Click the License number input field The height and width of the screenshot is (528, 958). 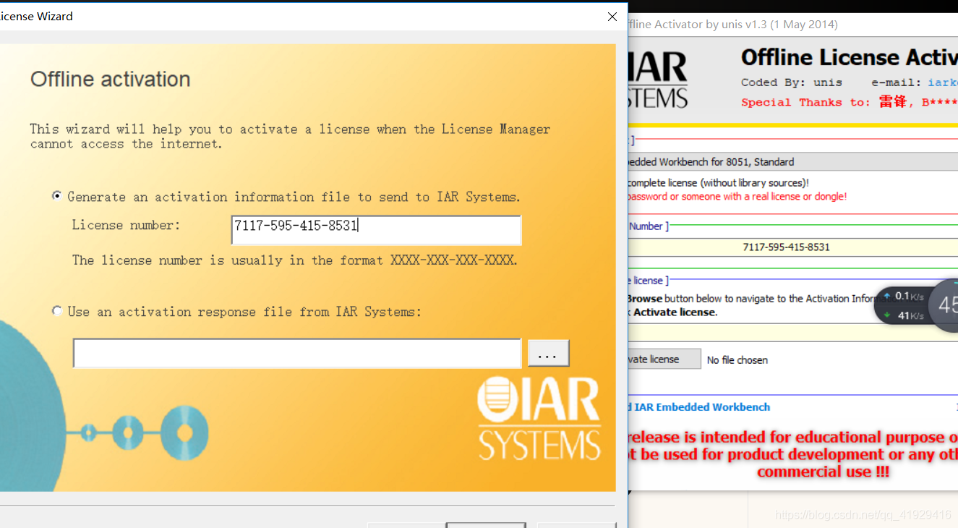(376, 229)
